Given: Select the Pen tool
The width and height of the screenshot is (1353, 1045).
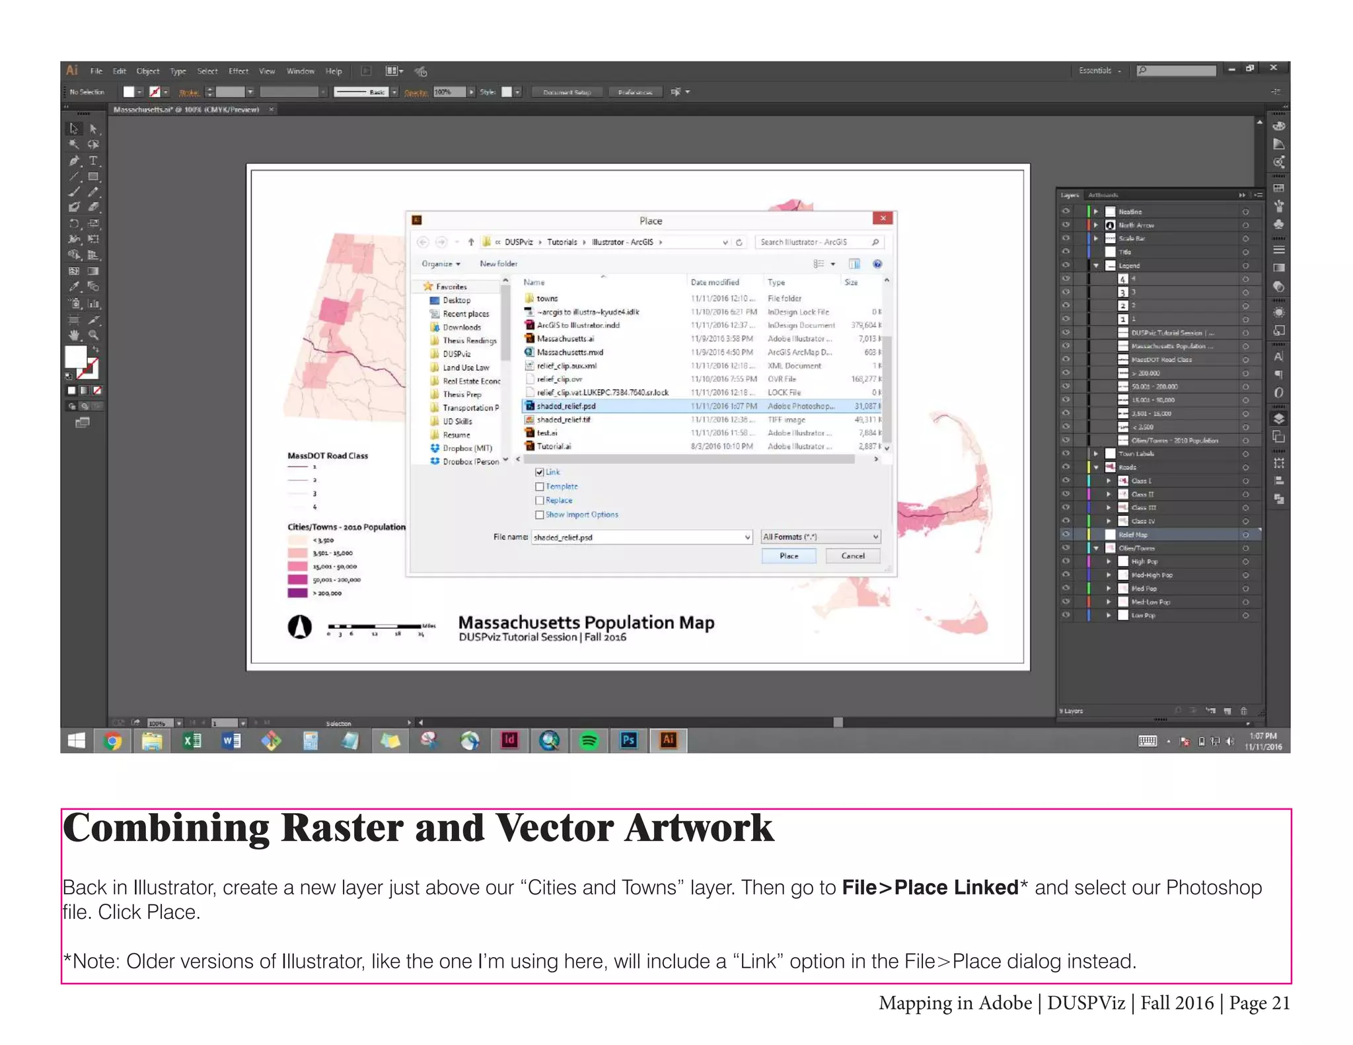Looking at the screenshot, I should 74,161.
